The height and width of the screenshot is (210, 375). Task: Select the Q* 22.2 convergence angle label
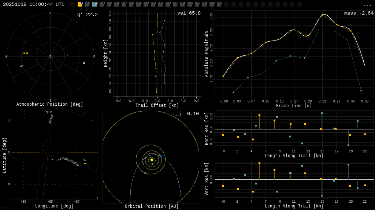[87, 15]
